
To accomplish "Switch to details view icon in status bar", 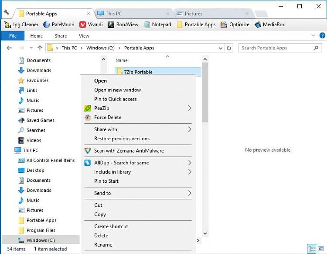I will click(x=312, y=249).
